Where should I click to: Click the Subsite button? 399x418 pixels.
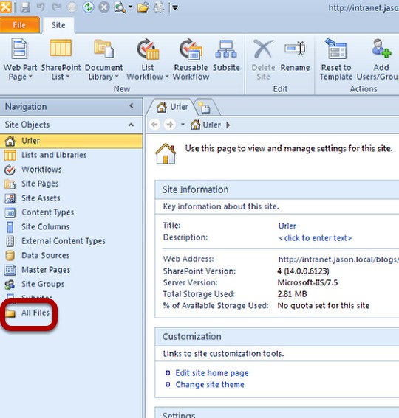click(226, 56)
